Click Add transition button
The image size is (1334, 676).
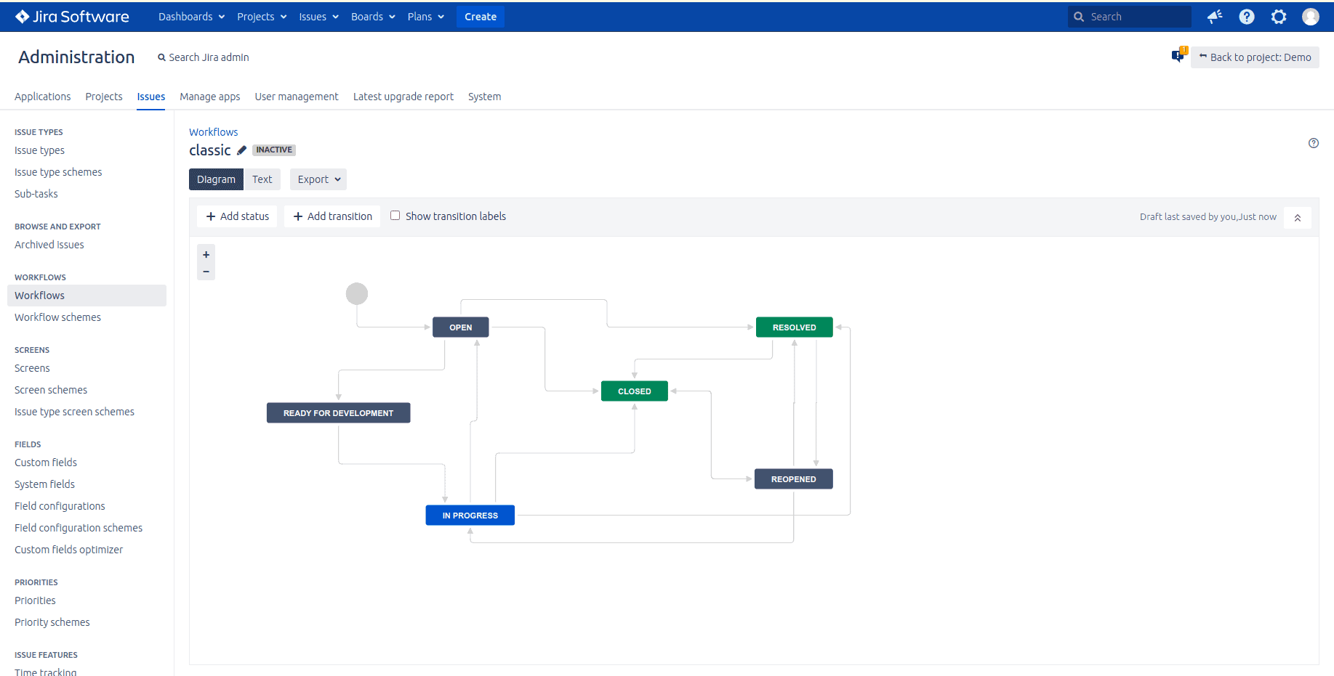(332, 216)
